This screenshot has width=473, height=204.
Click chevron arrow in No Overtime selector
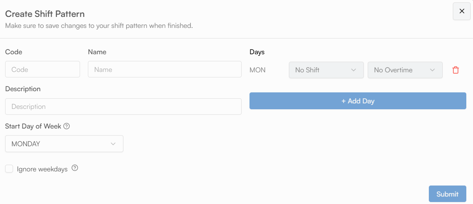pos(432,70)
